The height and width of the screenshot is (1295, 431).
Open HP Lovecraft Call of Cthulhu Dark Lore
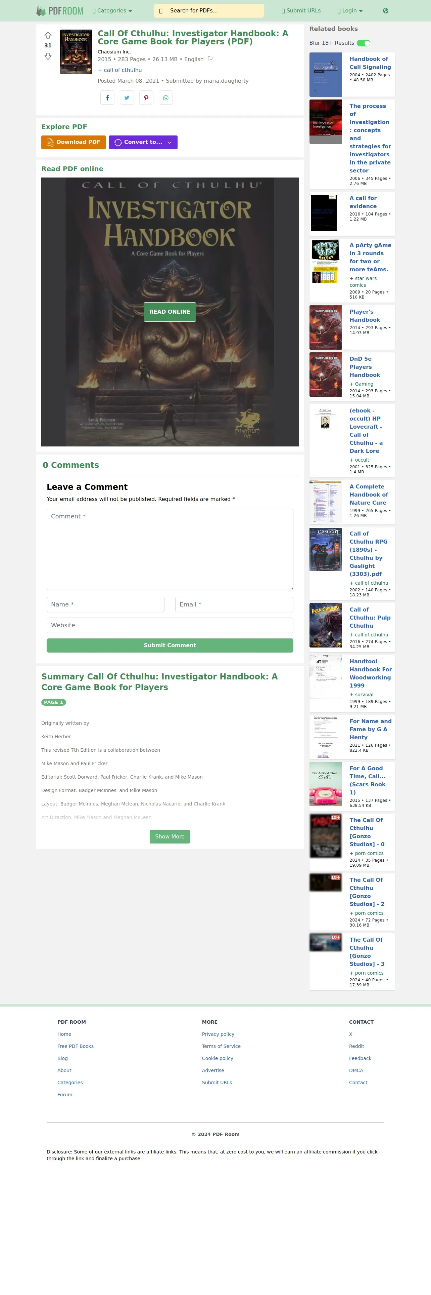coord(366,431)
